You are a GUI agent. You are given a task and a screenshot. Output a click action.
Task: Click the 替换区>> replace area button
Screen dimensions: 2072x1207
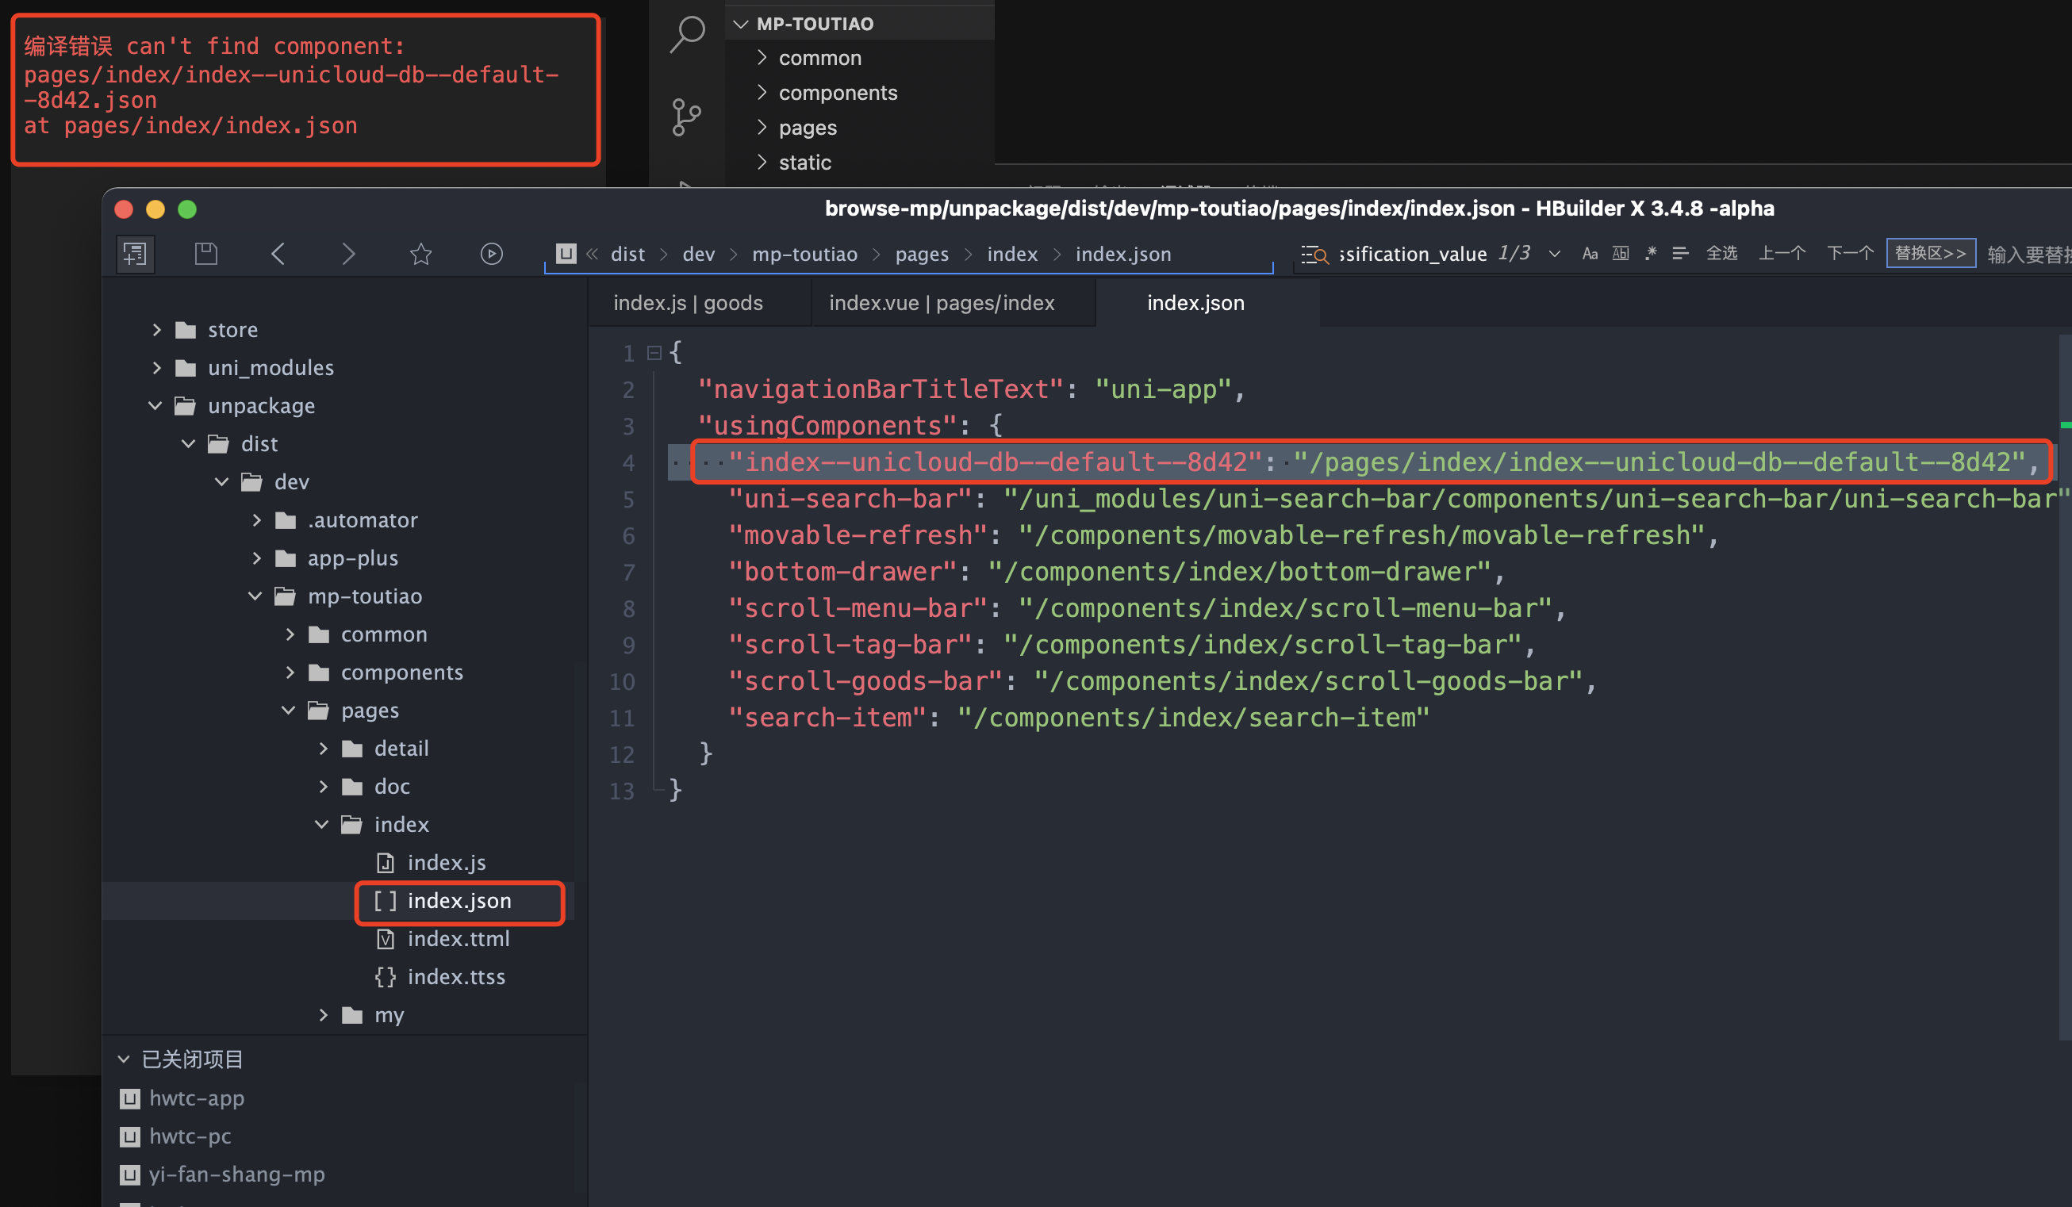coord(1930,253)
